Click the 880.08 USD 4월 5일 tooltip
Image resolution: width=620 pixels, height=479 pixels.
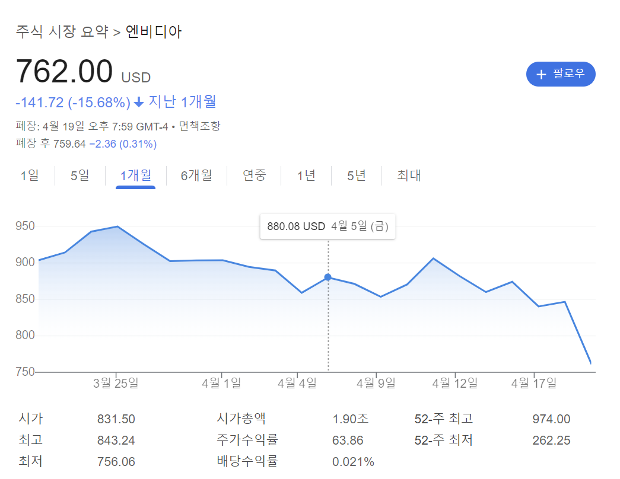(327, 226)
